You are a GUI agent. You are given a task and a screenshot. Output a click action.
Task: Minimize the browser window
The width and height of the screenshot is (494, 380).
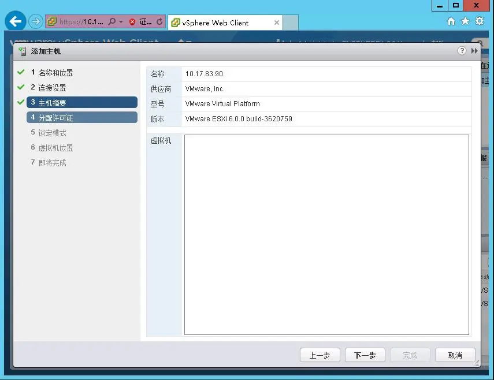(x=440, y=6)
